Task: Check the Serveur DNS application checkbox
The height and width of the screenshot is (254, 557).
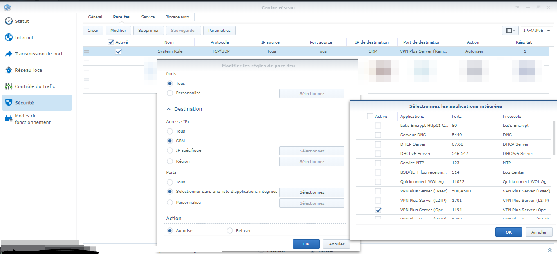Action: coord(378,135)
